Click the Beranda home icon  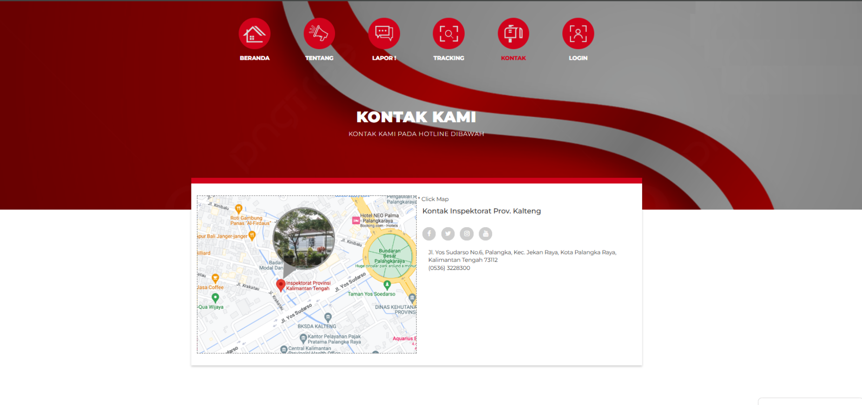(x=255, y=33)
